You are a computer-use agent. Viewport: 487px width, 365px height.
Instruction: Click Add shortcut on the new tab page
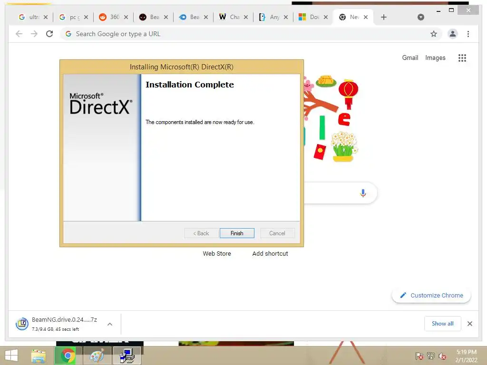[x=270, y=254]
